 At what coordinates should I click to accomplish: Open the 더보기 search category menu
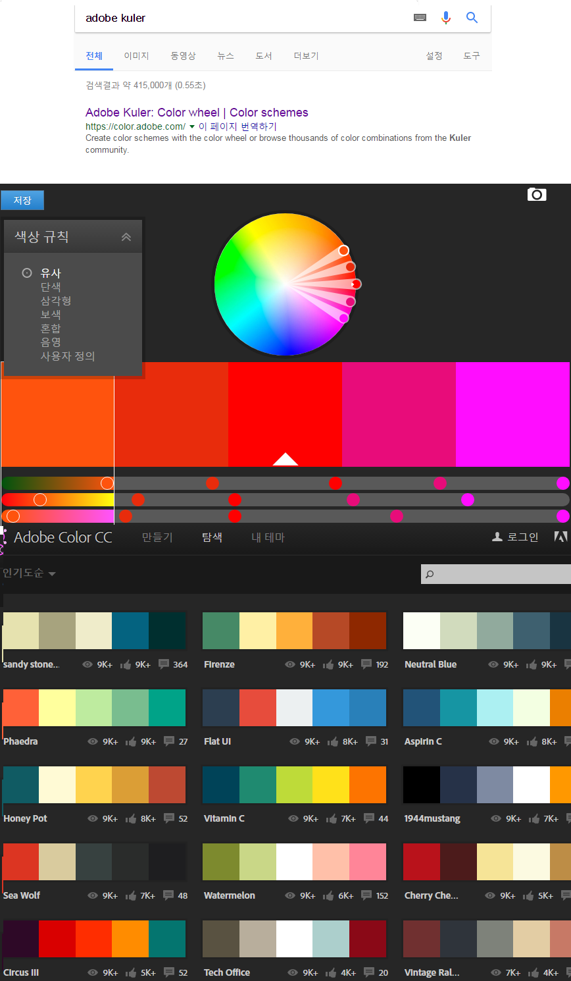click(x=306, y=56)
